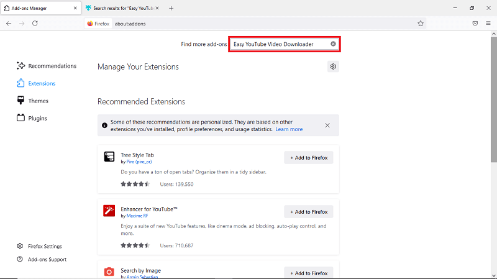
Task: Add Search by Image to Firefox
Action: (x=309, y=273)
